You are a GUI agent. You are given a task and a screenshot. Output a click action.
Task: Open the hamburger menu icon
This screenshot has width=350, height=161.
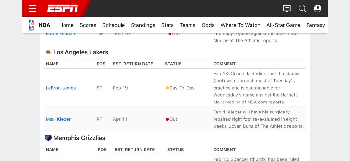coord(32,8)
